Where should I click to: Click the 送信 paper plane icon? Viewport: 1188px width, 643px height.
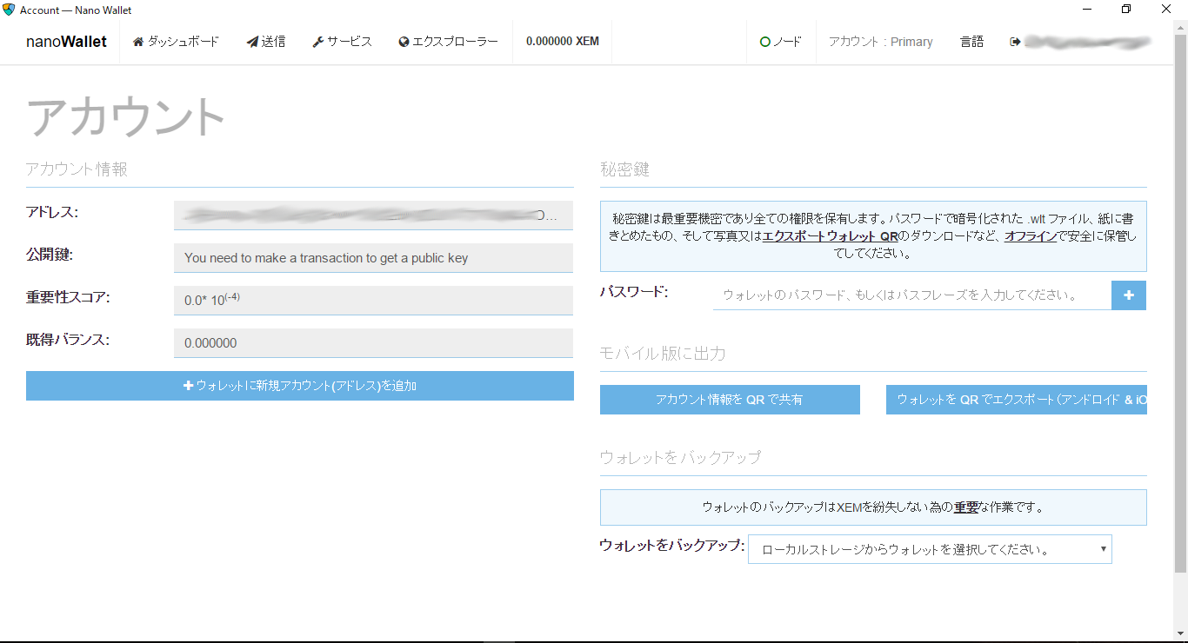252,42
